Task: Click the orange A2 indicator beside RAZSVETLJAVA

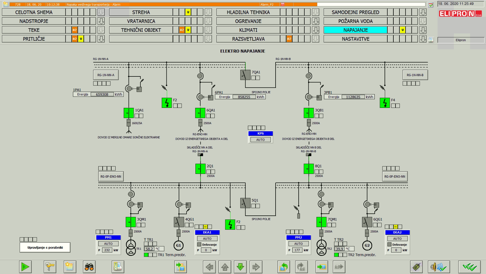Action: coord(289,39)
